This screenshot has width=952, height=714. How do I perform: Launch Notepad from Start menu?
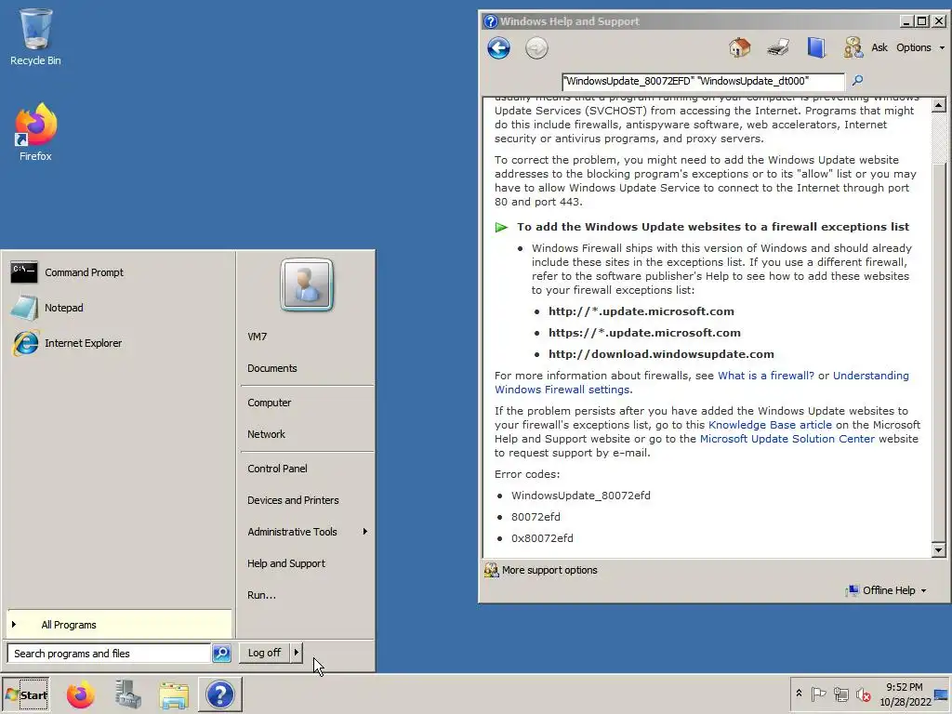[118, 308]
